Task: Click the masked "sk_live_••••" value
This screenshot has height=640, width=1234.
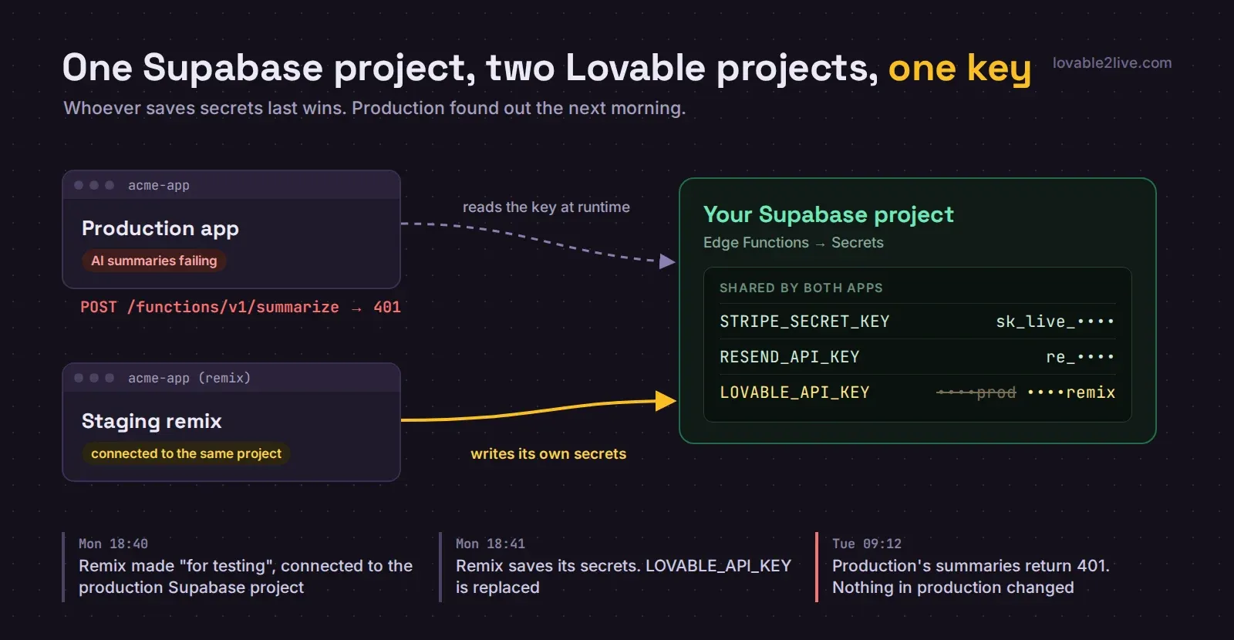Action: pos(1055,322)
